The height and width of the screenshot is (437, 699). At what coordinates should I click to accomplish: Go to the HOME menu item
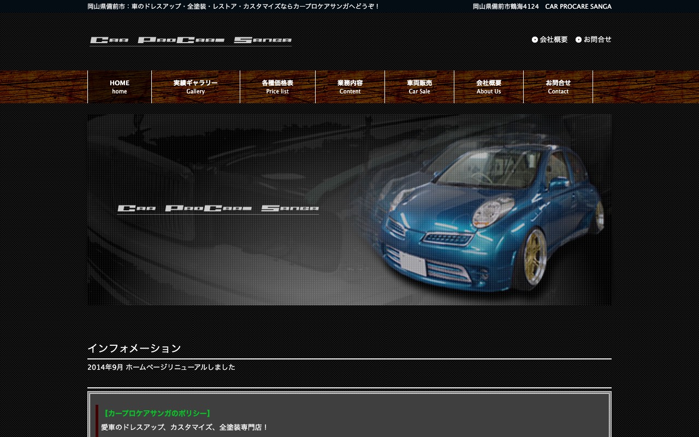point(120,87)
